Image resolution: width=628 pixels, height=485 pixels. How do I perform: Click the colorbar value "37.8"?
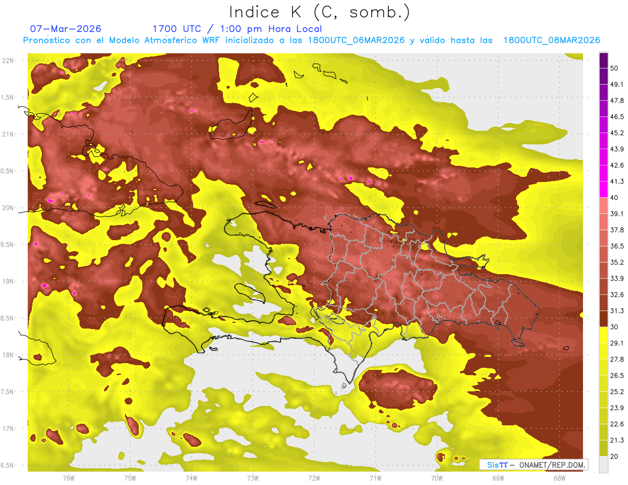click(x=617, y=230)
